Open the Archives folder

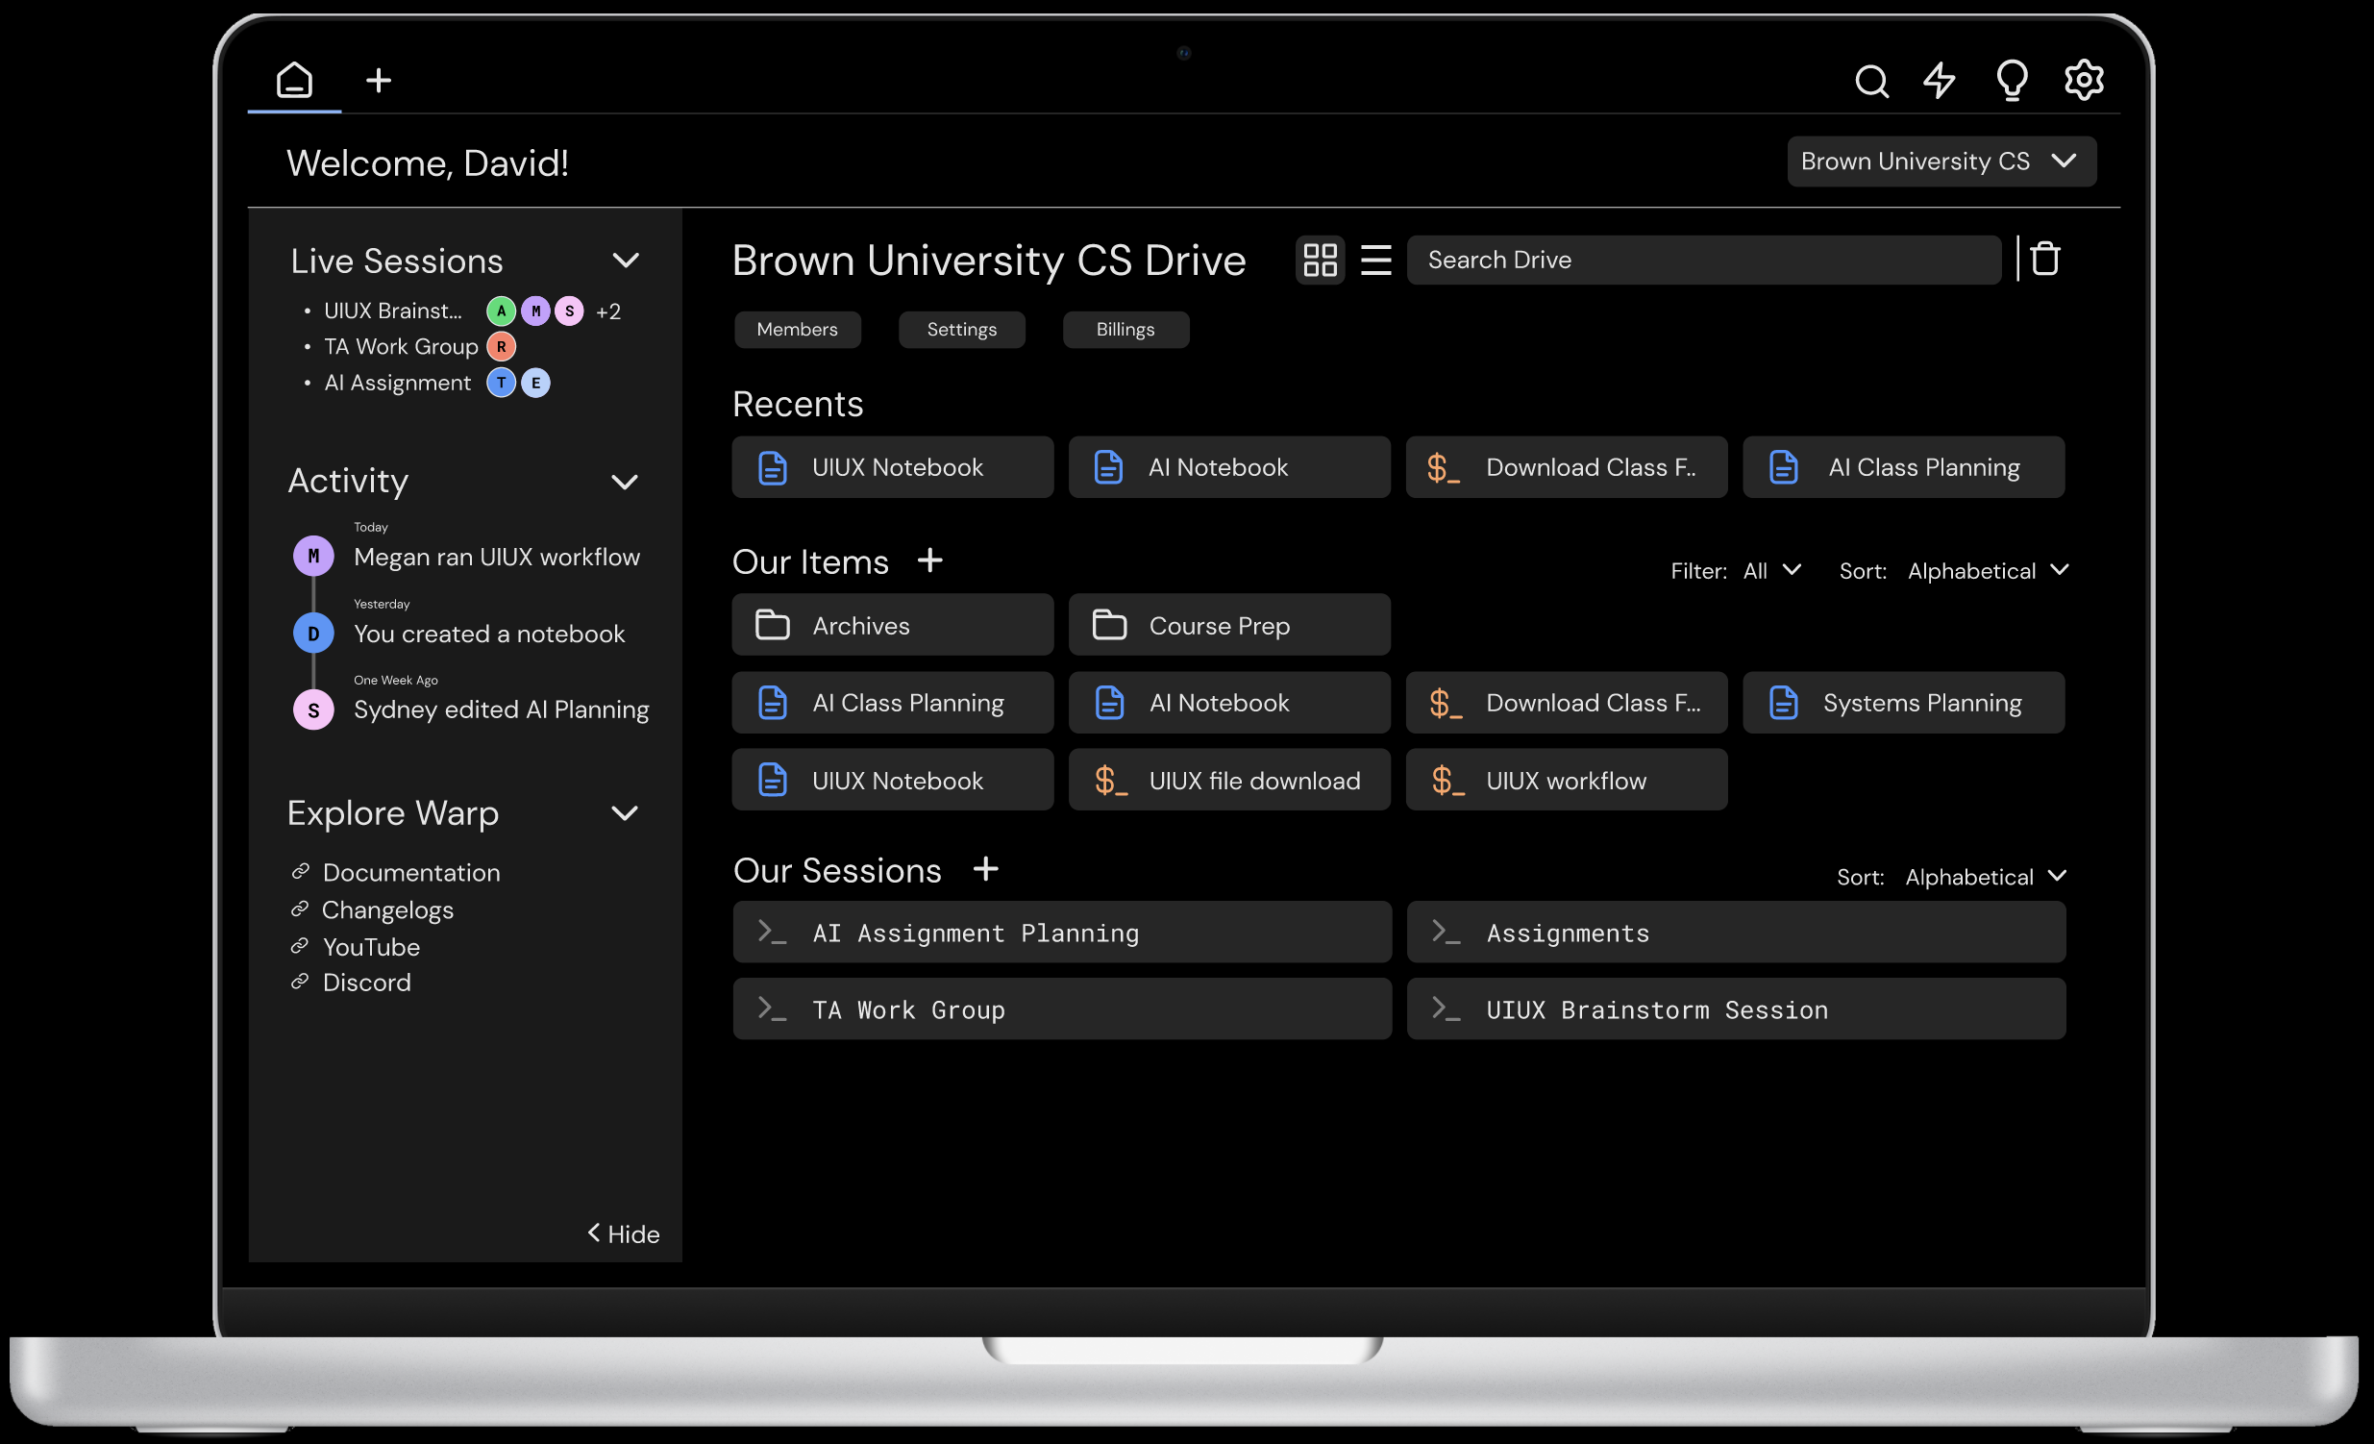892,626
